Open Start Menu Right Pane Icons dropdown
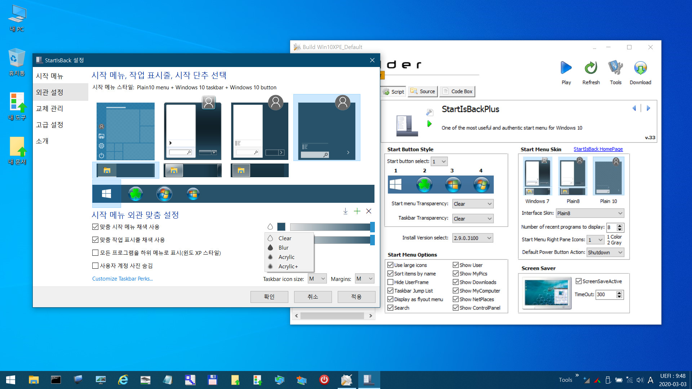Screen dimensions: 692x389 tap(595, 240)
